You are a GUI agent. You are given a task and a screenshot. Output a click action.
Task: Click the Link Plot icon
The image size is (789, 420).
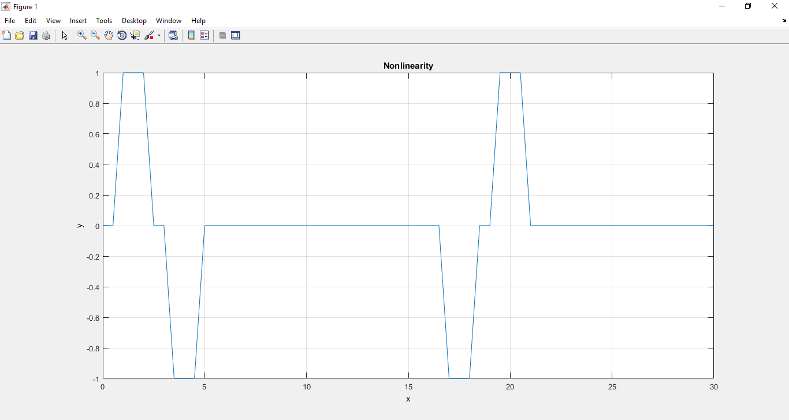173,35
